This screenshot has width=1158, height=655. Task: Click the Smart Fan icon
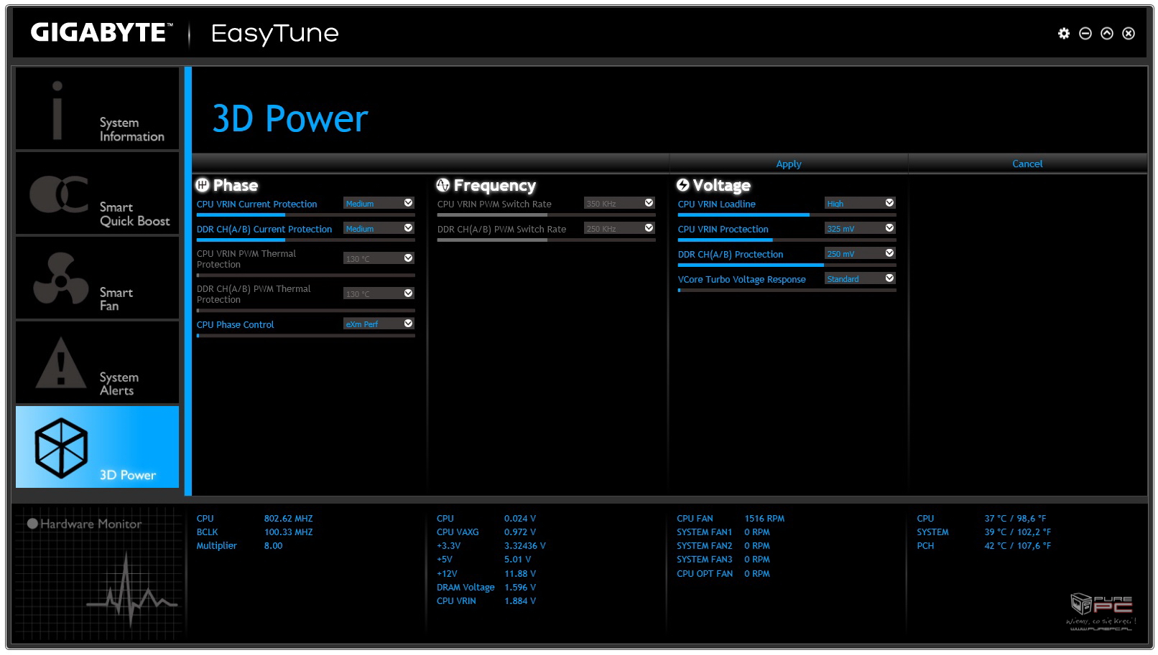click(x=60, y=278)
